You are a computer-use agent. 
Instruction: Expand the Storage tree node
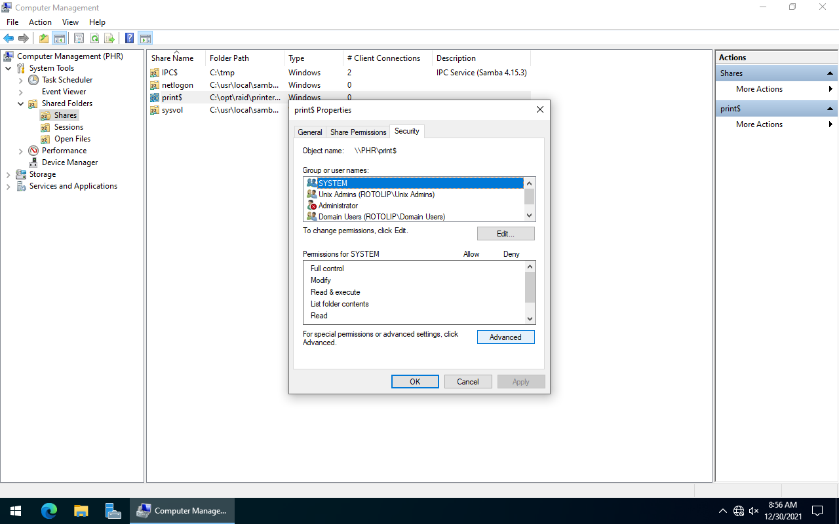coord(9,175)
